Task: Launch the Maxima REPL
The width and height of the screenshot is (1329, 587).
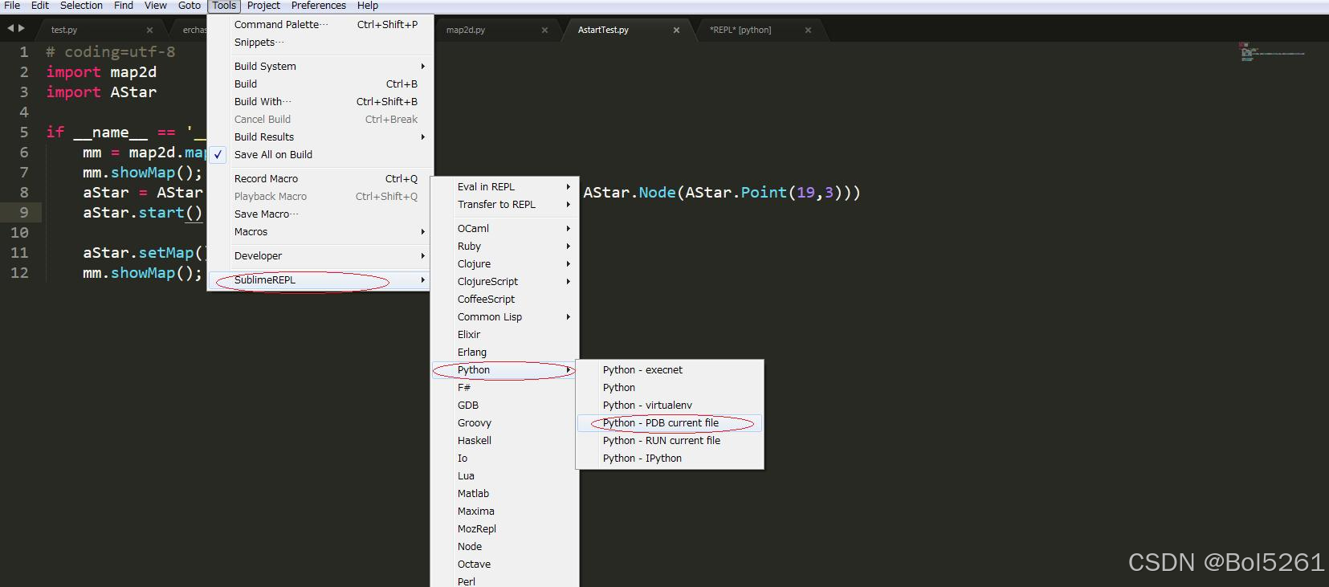Action: [504, 512]
